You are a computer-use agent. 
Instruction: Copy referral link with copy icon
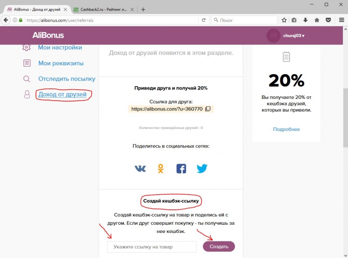click(208, 109)
